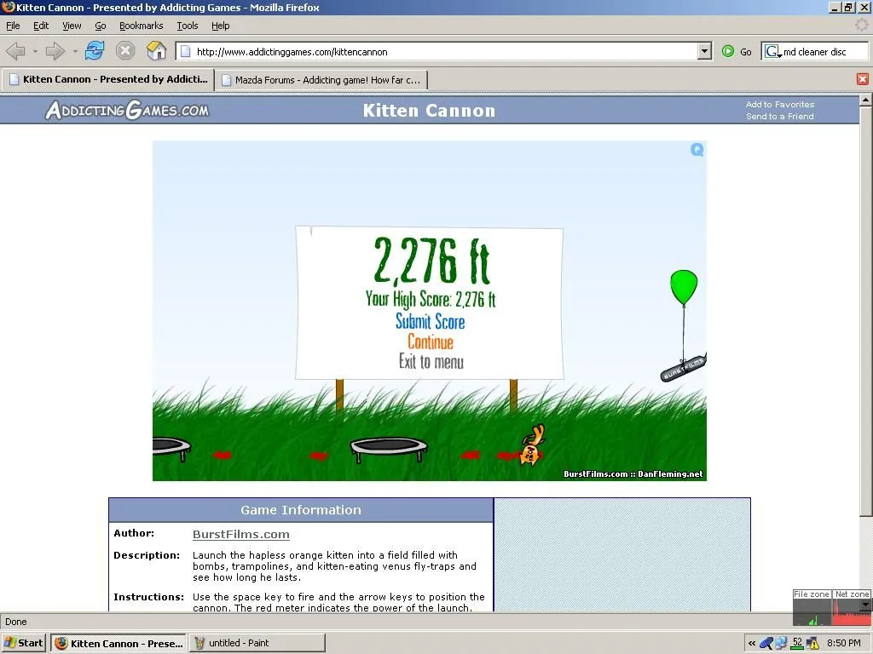
Task: Open the View menu
Action: (x=72, y=26)
